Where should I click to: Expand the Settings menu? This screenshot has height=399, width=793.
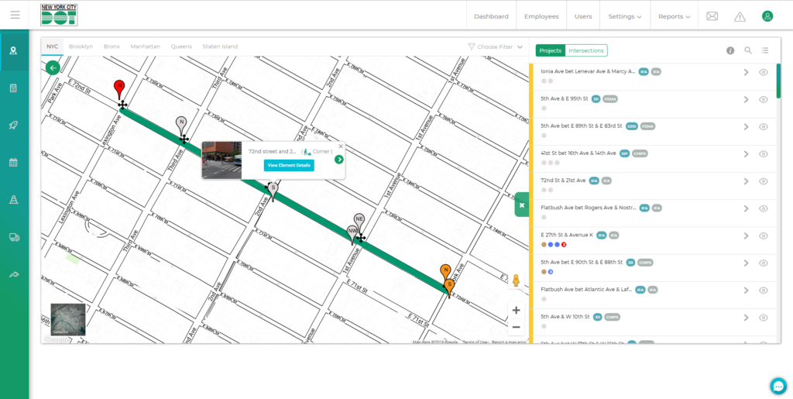tap(624, 16)
